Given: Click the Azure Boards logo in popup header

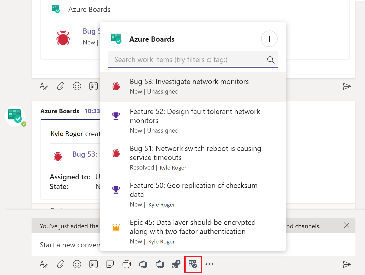Looking at the screenshot, I should pyautogui.click(x=116, y=39).
